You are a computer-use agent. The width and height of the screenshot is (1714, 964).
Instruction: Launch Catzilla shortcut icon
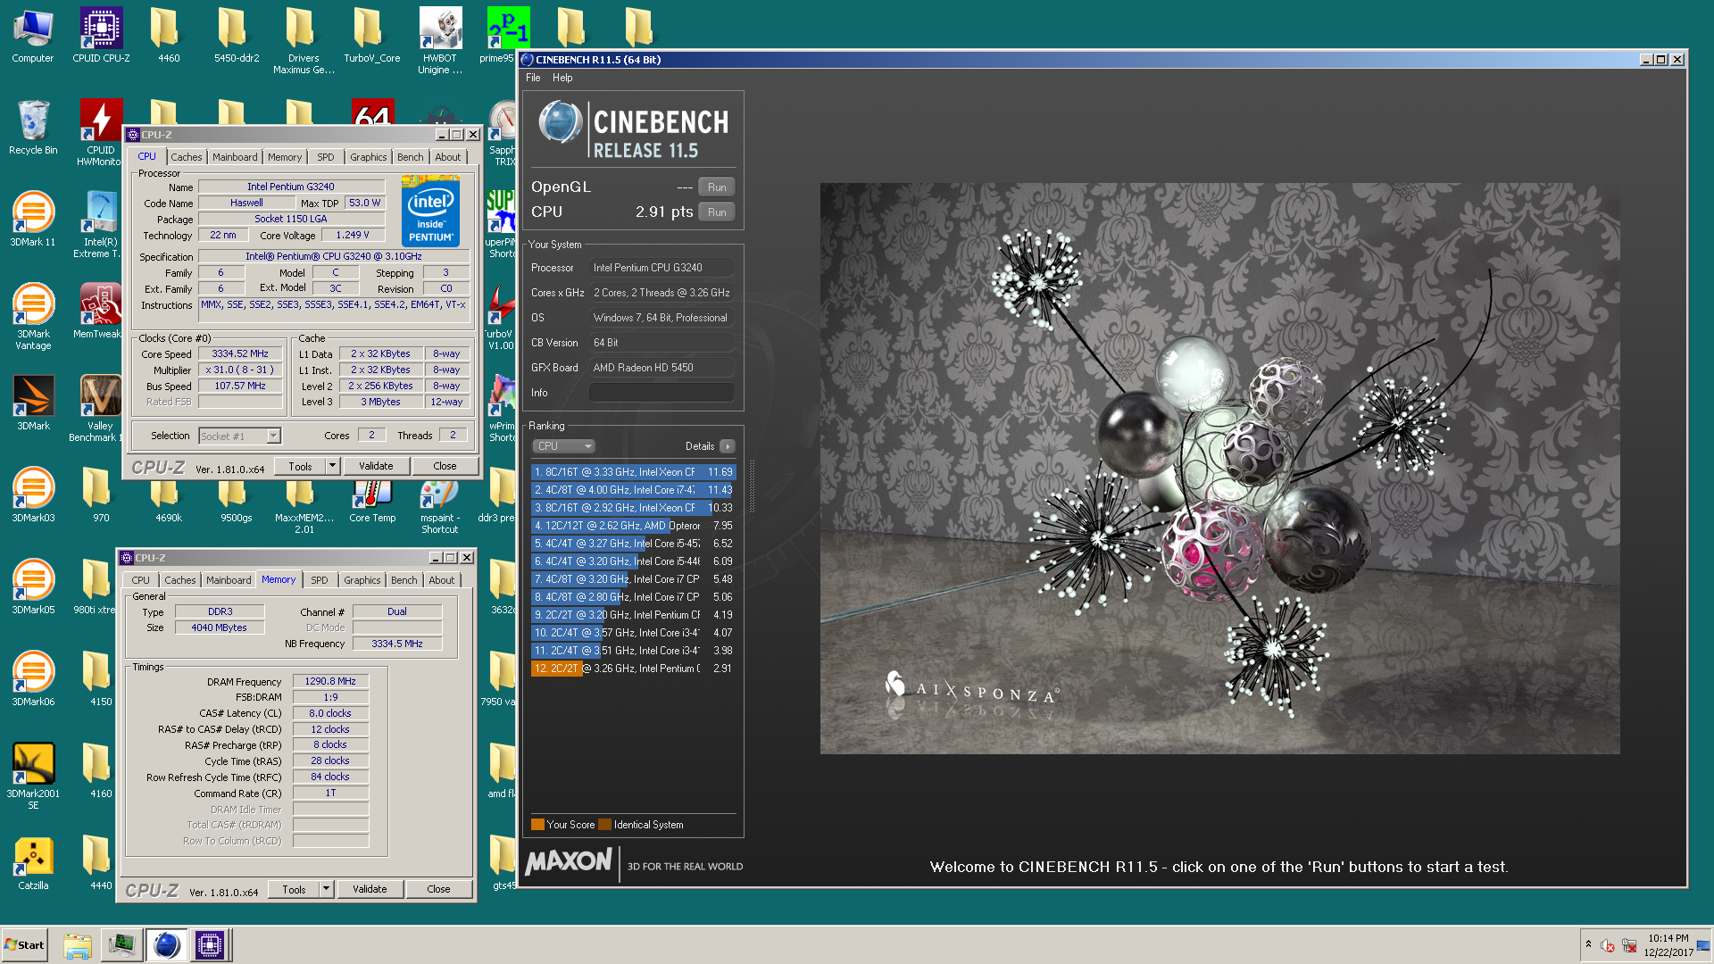click(x=33, y=863)
